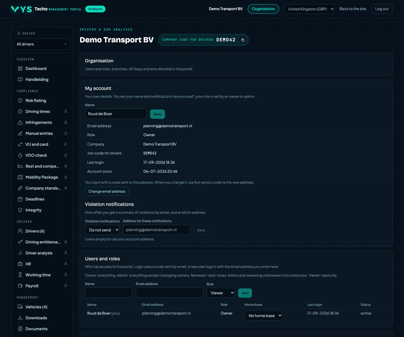Click the Driving times clock icon

20,111
